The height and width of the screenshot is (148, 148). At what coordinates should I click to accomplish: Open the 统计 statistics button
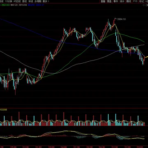122,1
